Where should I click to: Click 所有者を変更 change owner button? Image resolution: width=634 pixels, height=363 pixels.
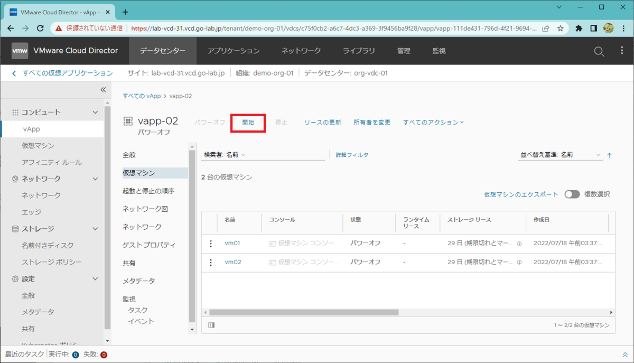(x=372, y=122)
